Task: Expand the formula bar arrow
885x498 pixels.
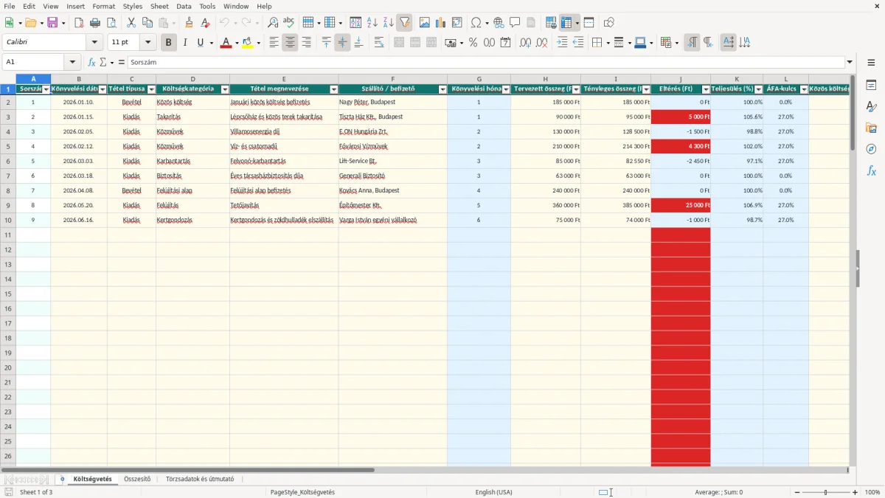Action: pyautogui.click(x=850, y=63)
